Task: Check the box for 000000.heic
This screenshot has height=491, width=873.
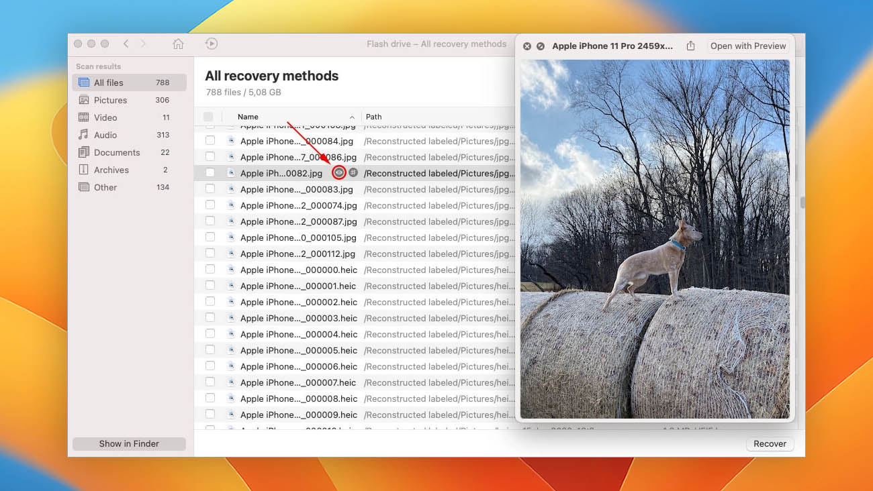Action: (x=210, y=269)
